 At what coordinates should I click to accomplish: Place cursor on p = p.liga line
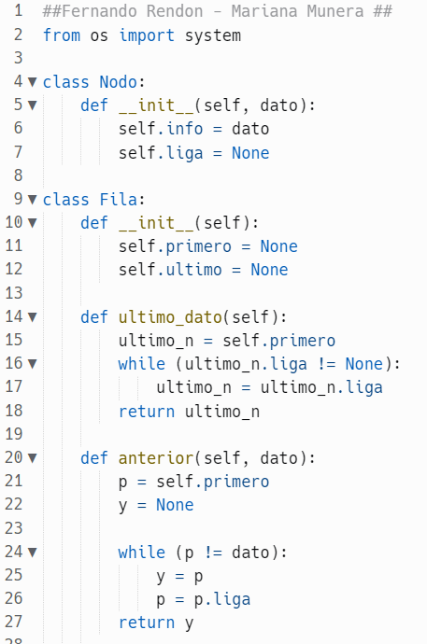click(204, 599)
